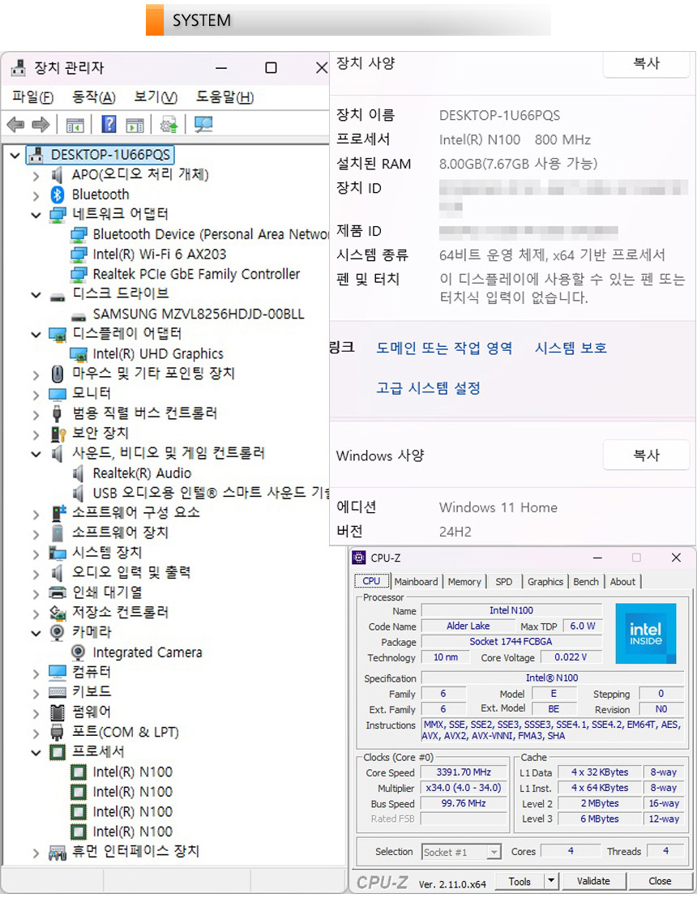This screenshot has height=898, width=697.
Task: Open the 동작(A) menu
Action: 94,97
